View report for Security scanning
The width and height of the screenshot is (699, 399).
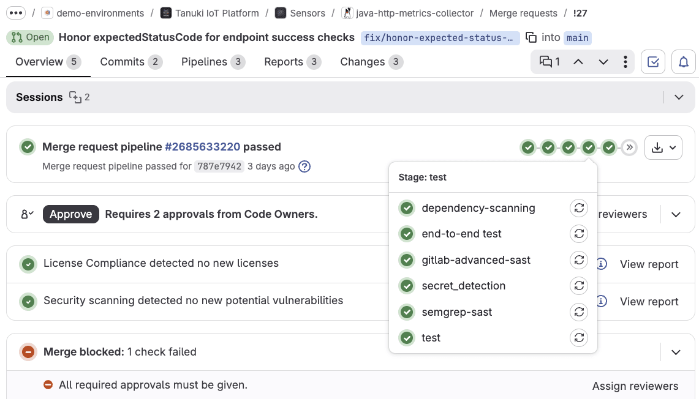649,302
